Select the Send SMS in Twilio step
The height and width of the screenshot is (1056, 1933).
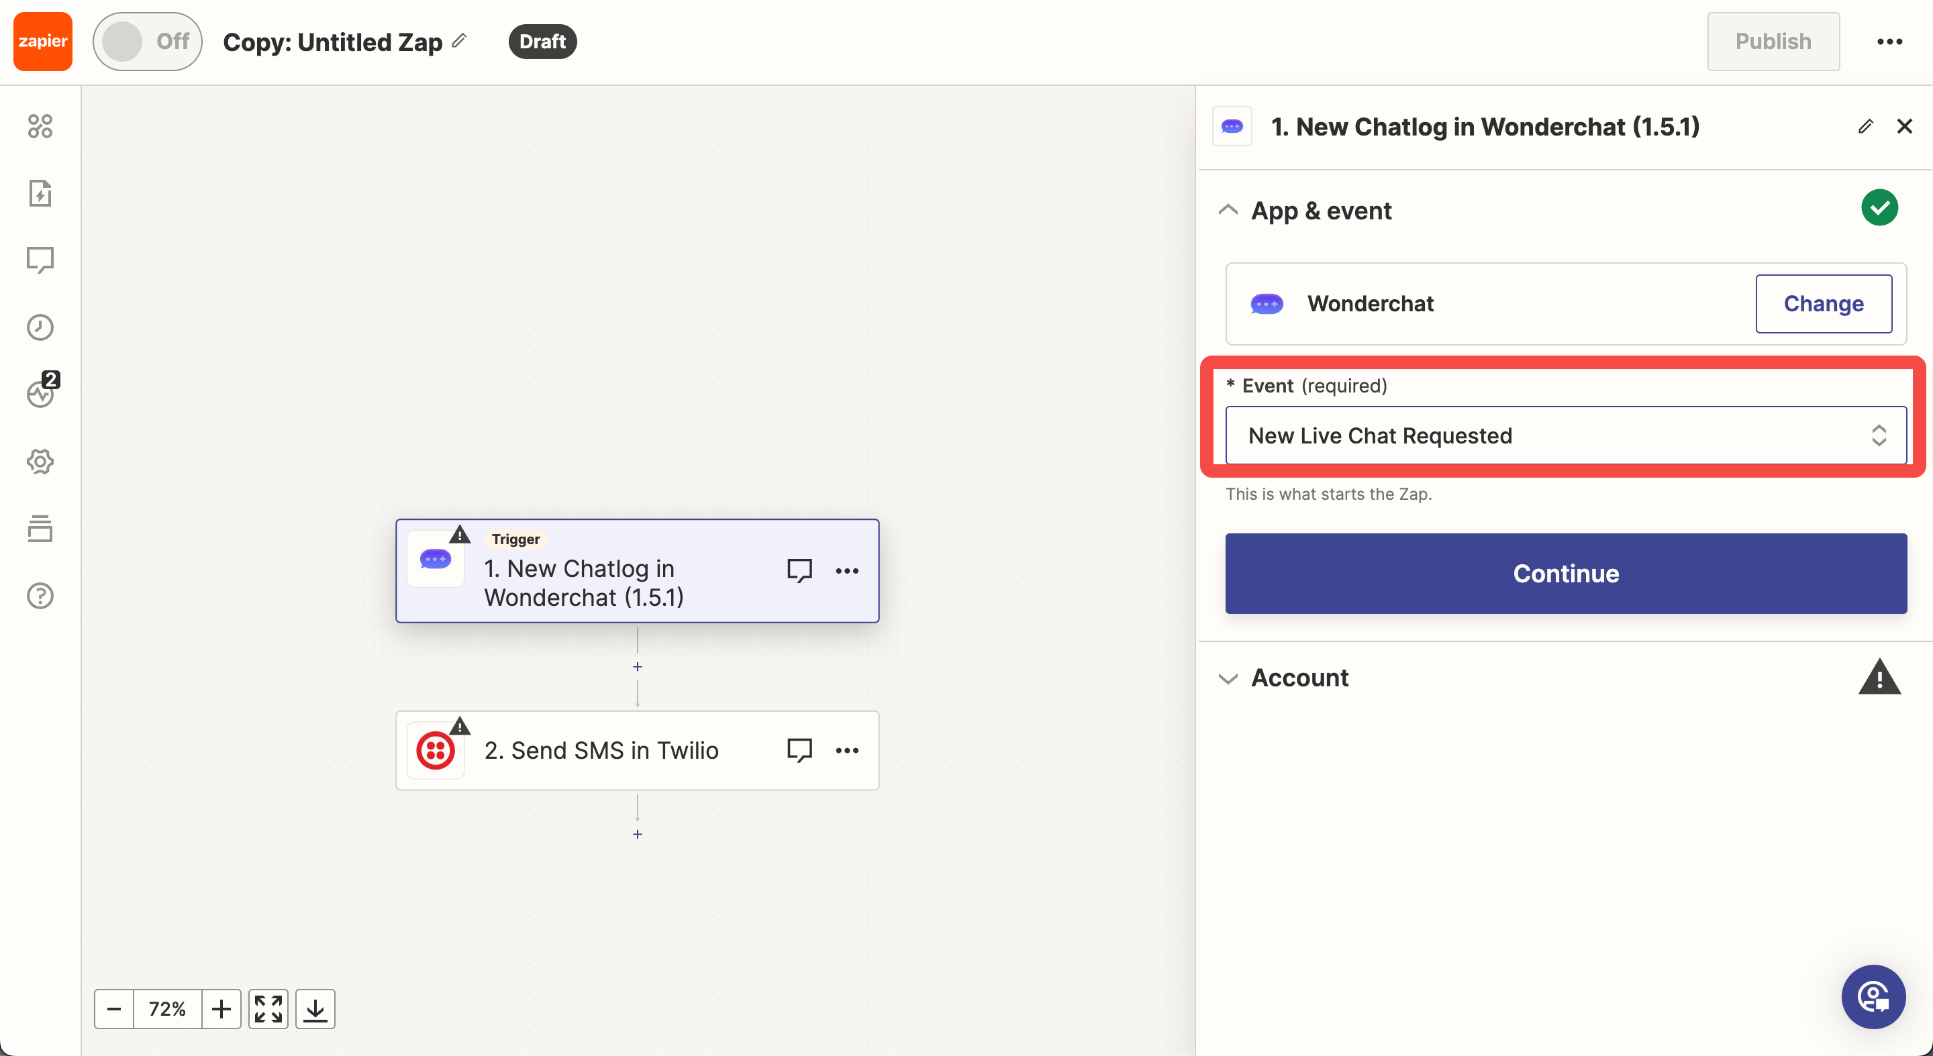[600, 750]
